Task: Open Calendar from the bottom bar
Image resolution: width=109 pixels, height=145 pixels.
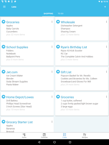Action: [x=44, y=136]
